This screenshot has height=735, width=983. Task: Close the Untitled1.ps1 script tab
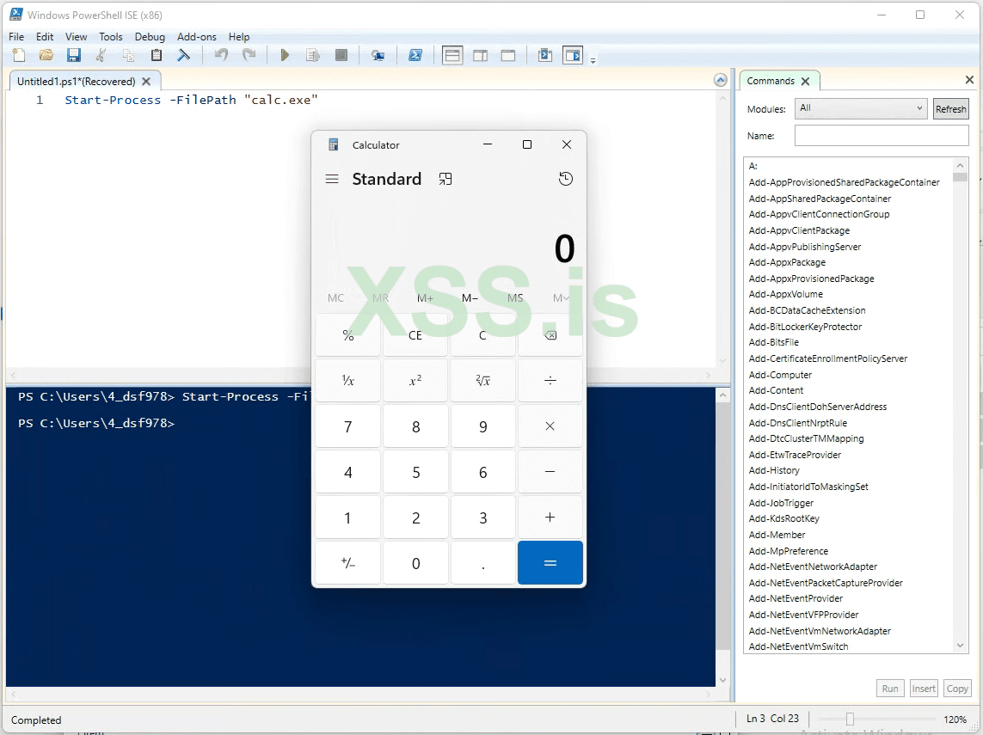pos(146,82)
